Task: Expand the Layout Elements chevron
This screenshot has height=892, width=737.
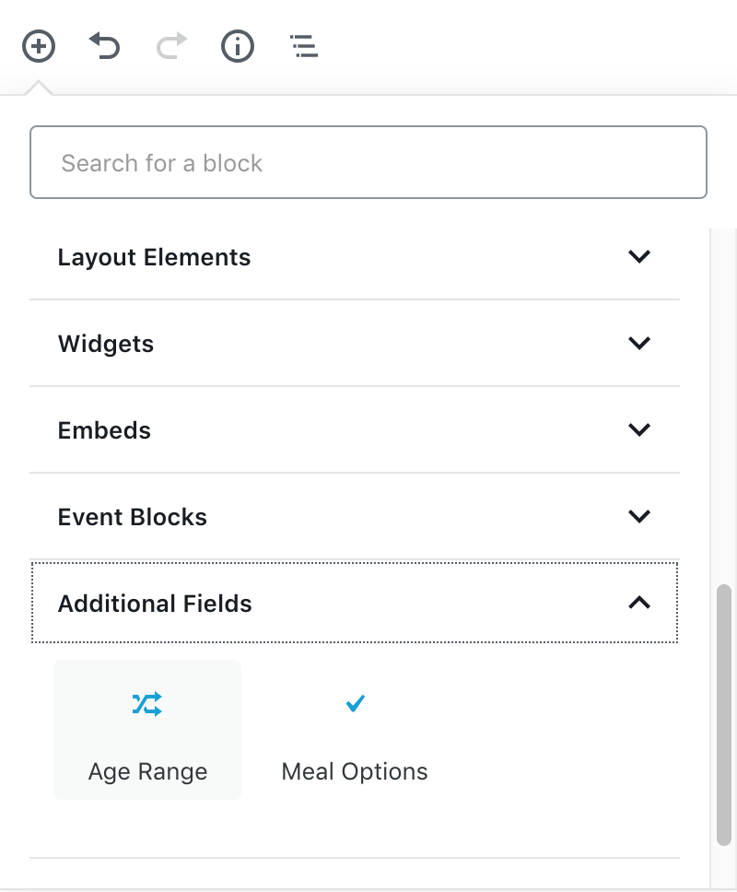Action: pyautogui.click(x=638, y=256)
